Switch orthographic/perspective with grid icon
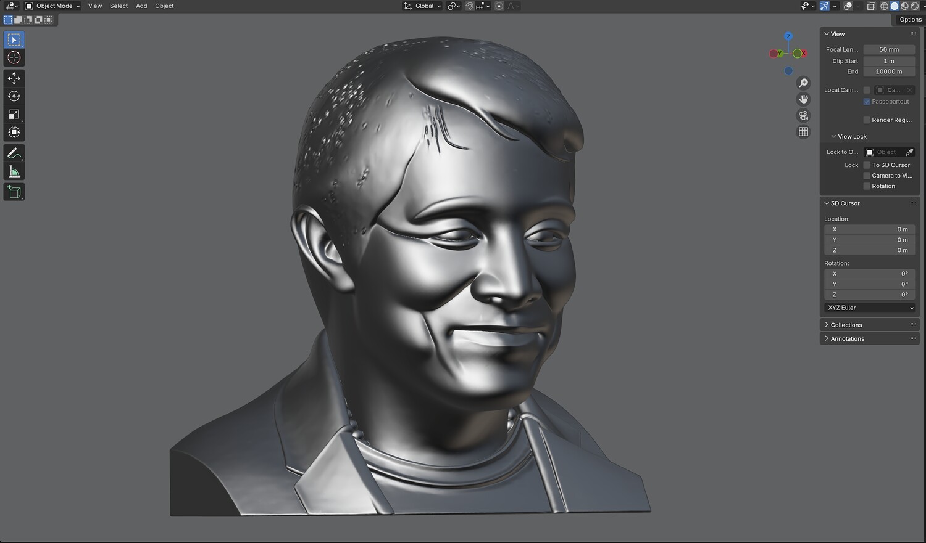 click(803, 131)
